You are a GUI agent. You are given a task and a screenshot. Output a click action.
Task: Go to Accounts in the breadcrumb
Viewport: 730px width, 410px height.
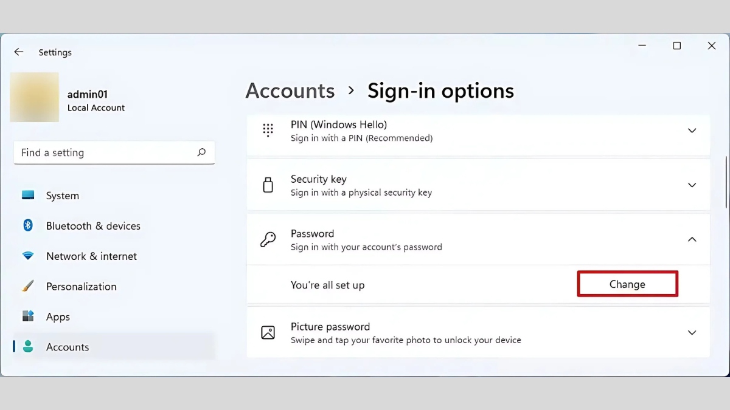coord(290,91)
